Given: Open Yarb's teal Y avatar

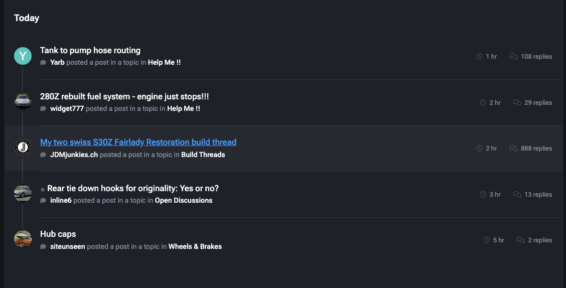Looking at the screenshot, I should pos(23,56).
